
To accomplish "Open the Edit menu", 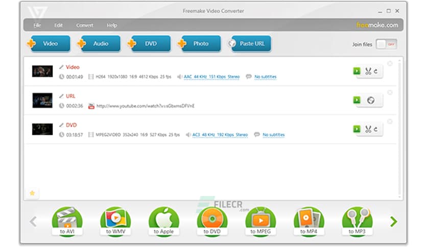I will [x=58, y=26].
